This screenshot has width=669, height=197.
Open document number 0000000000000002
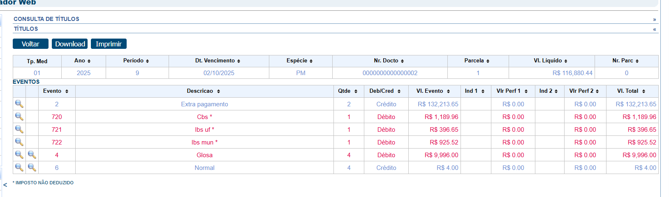tap(390, 73)
